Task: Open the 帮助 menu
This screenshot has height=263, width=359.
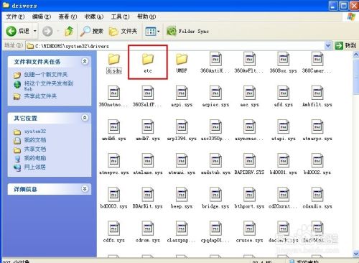Action: pos(146,17)
